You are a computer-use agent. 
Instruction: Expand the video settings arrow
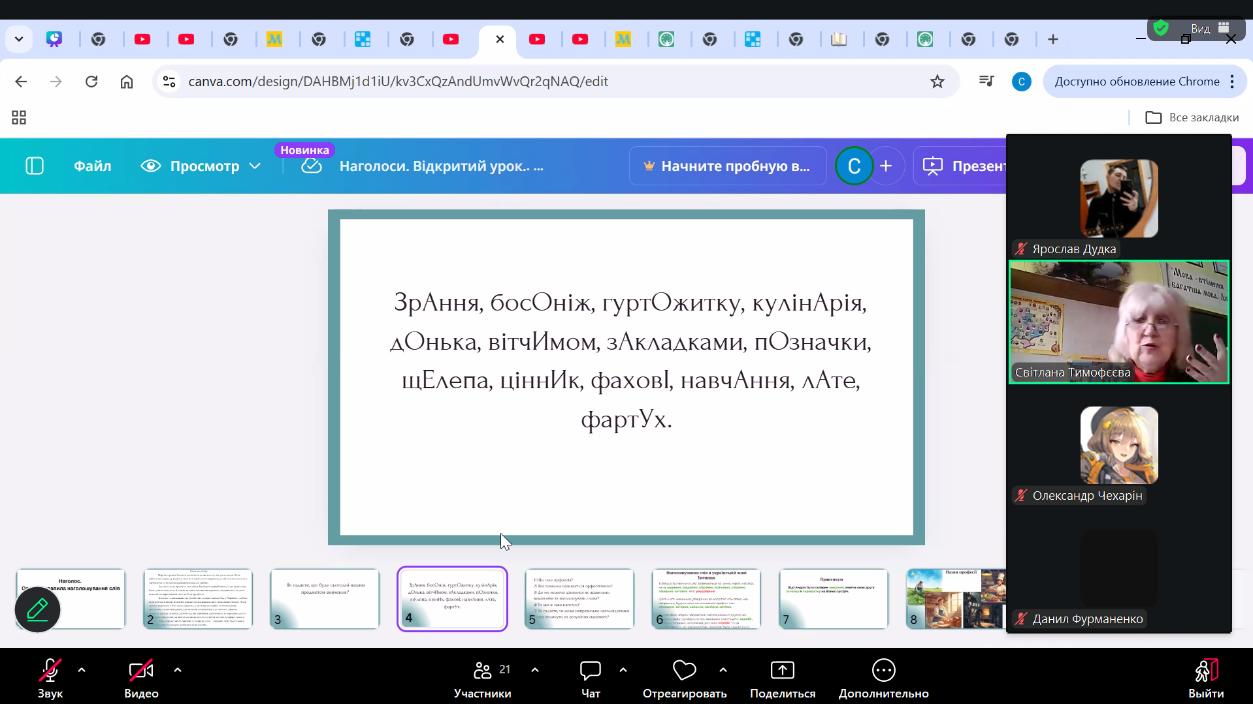(x=178, y=669)
